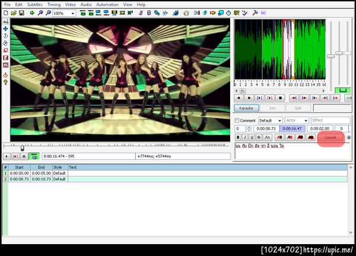Screen dimensions: 356x256
Task: Select the Clip rectangle video tool
Action: [5, 58]
